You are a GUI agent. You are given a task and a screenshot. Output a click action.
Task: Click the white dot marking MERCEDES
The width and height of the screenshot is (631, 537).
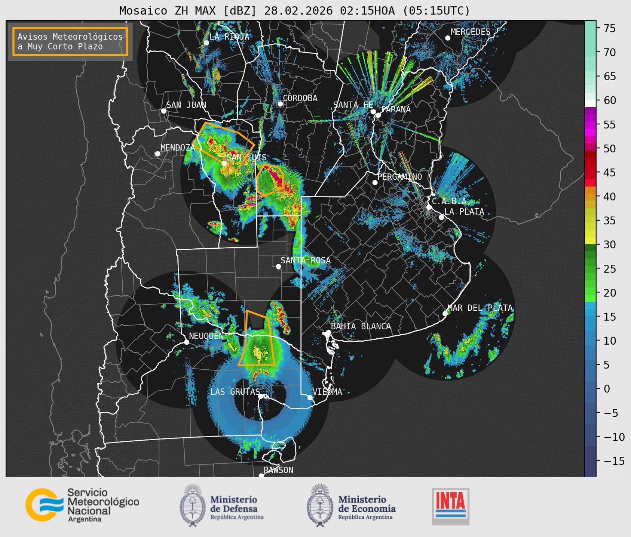pyautogui.click(x=447, y=38)
